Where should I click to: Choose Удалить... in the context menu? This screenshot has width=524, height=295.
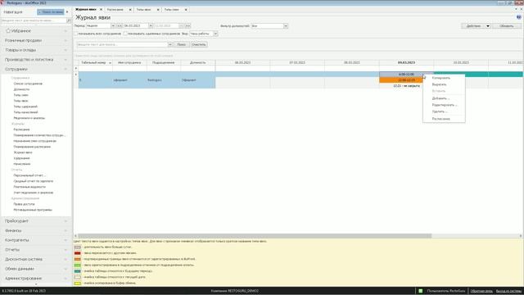pos(444,111)
